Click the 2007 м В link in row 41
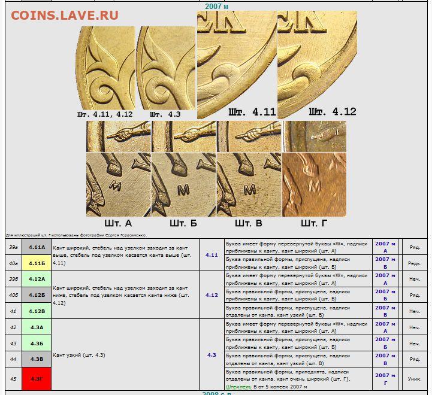Viewport: 432px width, 395px height. point(385,311)
